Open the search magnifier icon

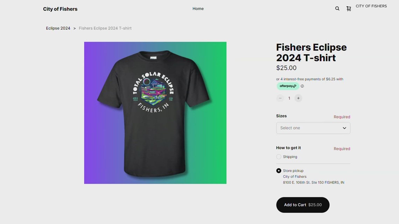point(337,8)
